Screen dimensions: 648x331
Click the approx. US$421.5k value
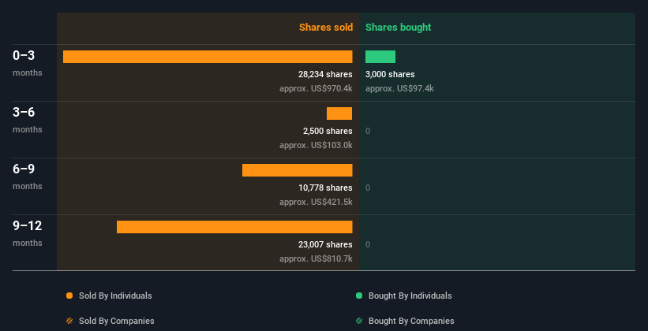point(316,203)
